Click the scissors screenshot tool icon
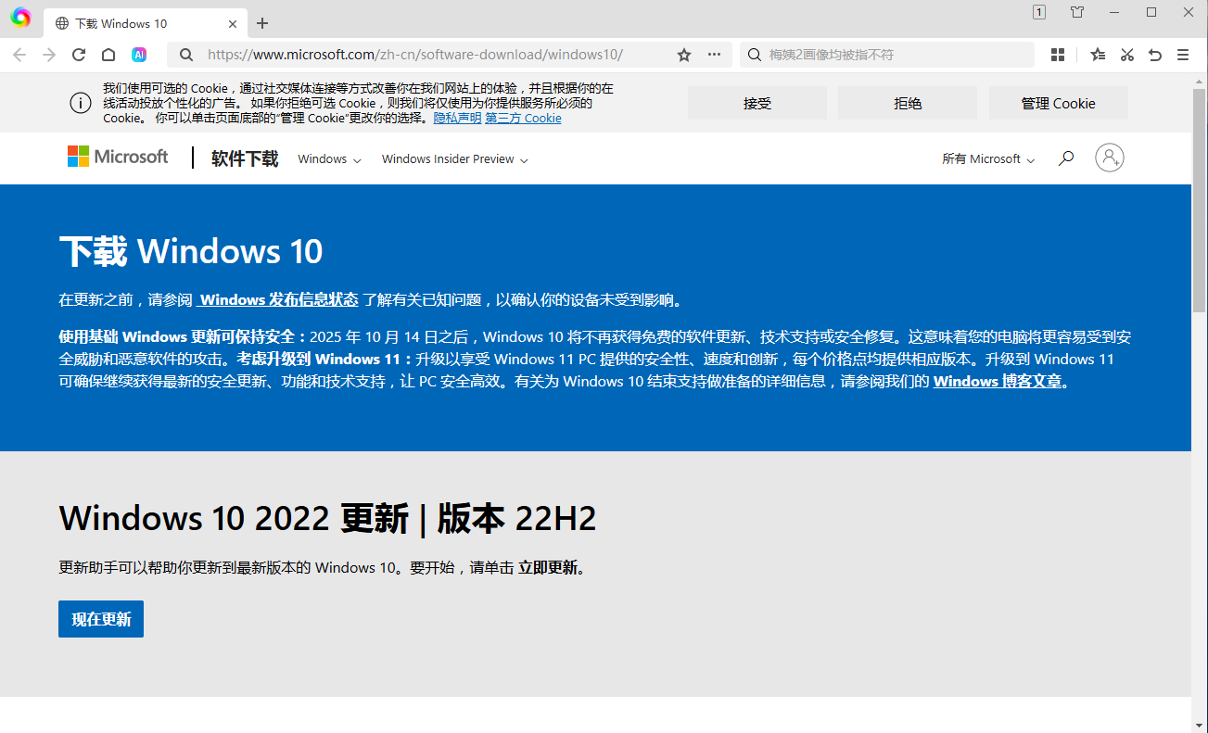The image size is (1208, 733). [x=1126, y=55]
